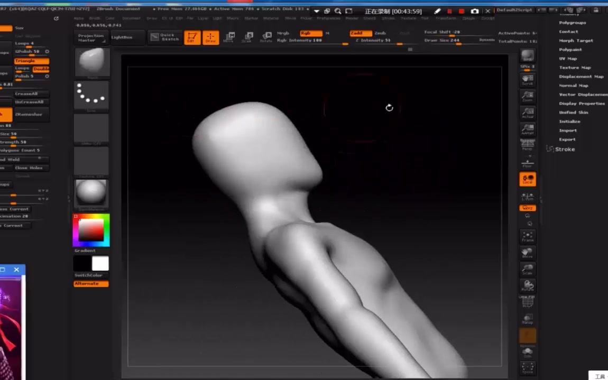Expand the Stroke section in the right tray

564,149
